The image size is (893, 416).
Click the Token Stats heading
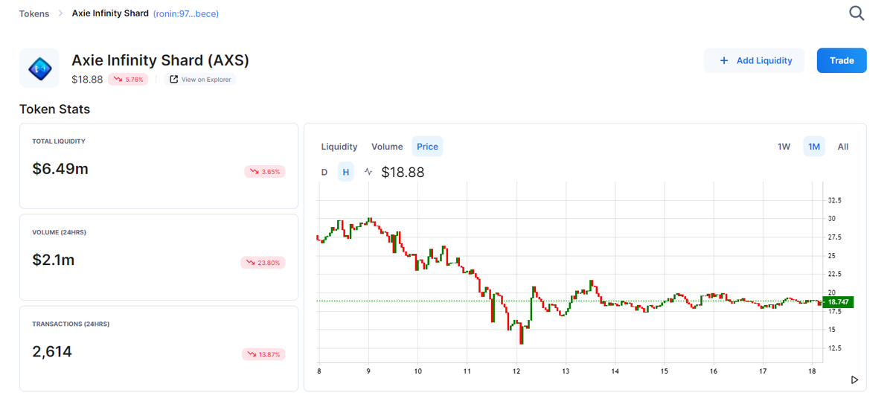tap(54, 109)
